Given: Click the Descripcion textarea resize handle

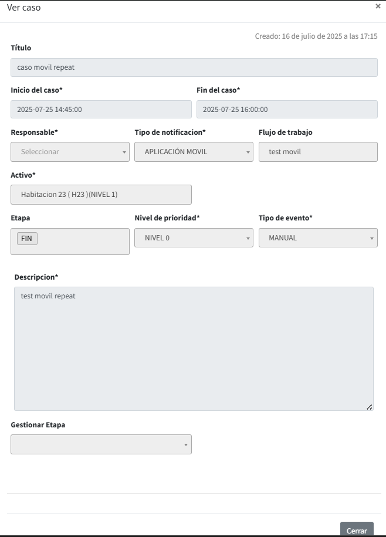Looking at the screenshot, I should pos(369,407).
